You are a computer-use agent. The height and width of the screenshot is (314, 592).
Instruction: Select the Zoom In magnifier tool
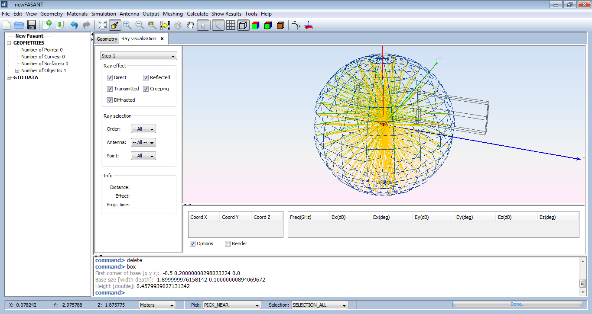pos(127,25)
